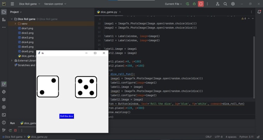Open the Problems tool window

pos(4,123)
